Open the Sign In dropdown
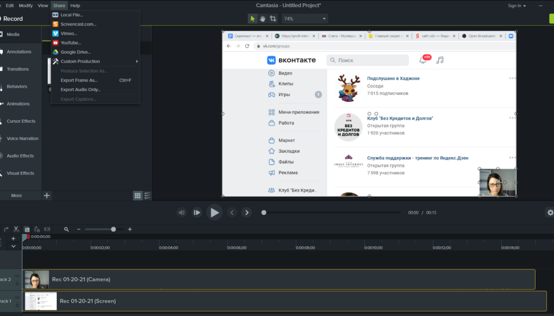 [517, 5]
